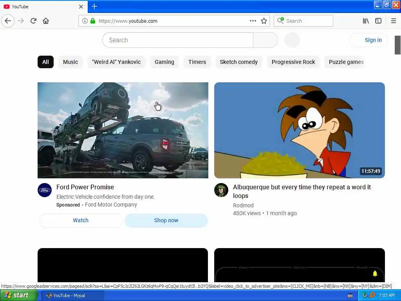Open Ford Motor Company sponsor link
This screenshot has height=301, width=401.
coord(111,205)
